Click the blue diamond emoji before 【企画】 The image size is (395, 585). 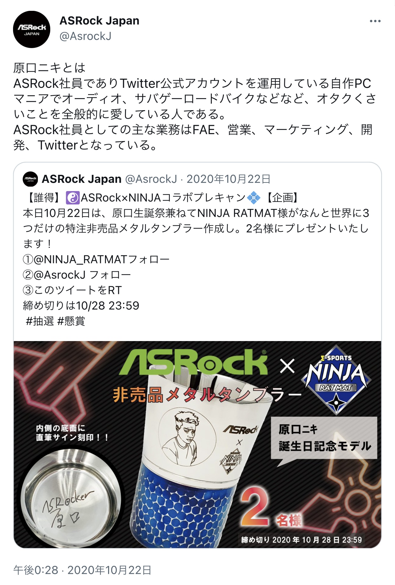253,198
